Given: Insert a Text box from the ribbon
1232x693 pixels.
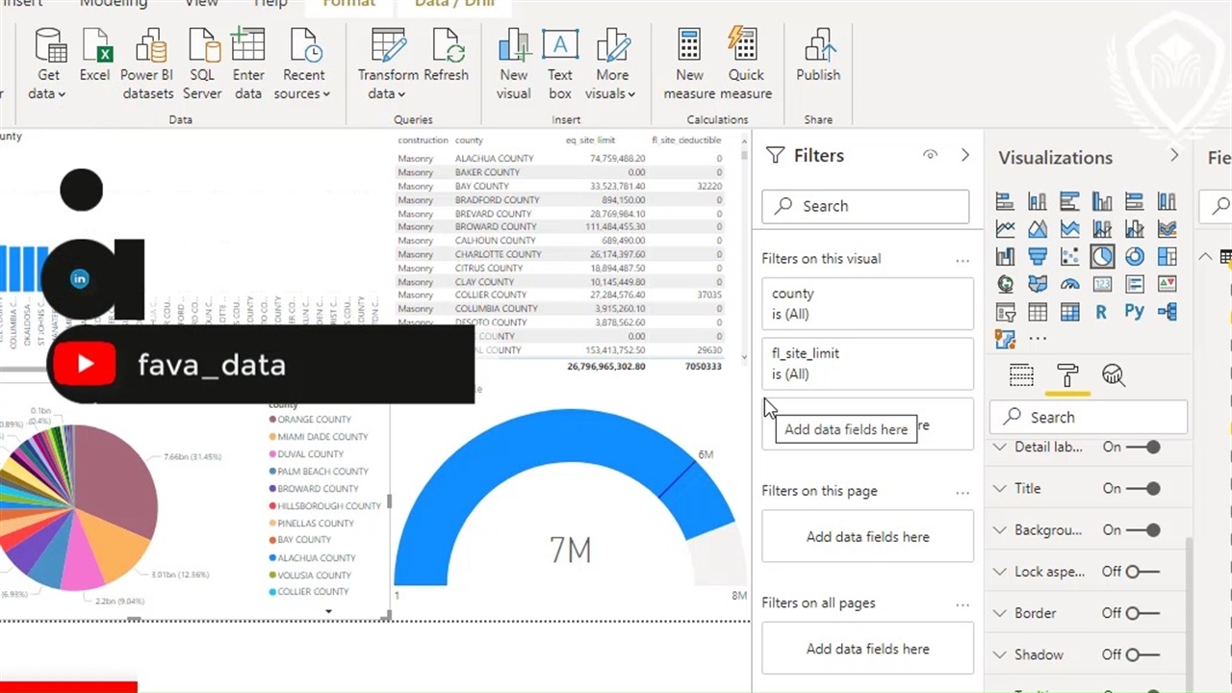Looking at the screenshot, I should pos(560,64).
